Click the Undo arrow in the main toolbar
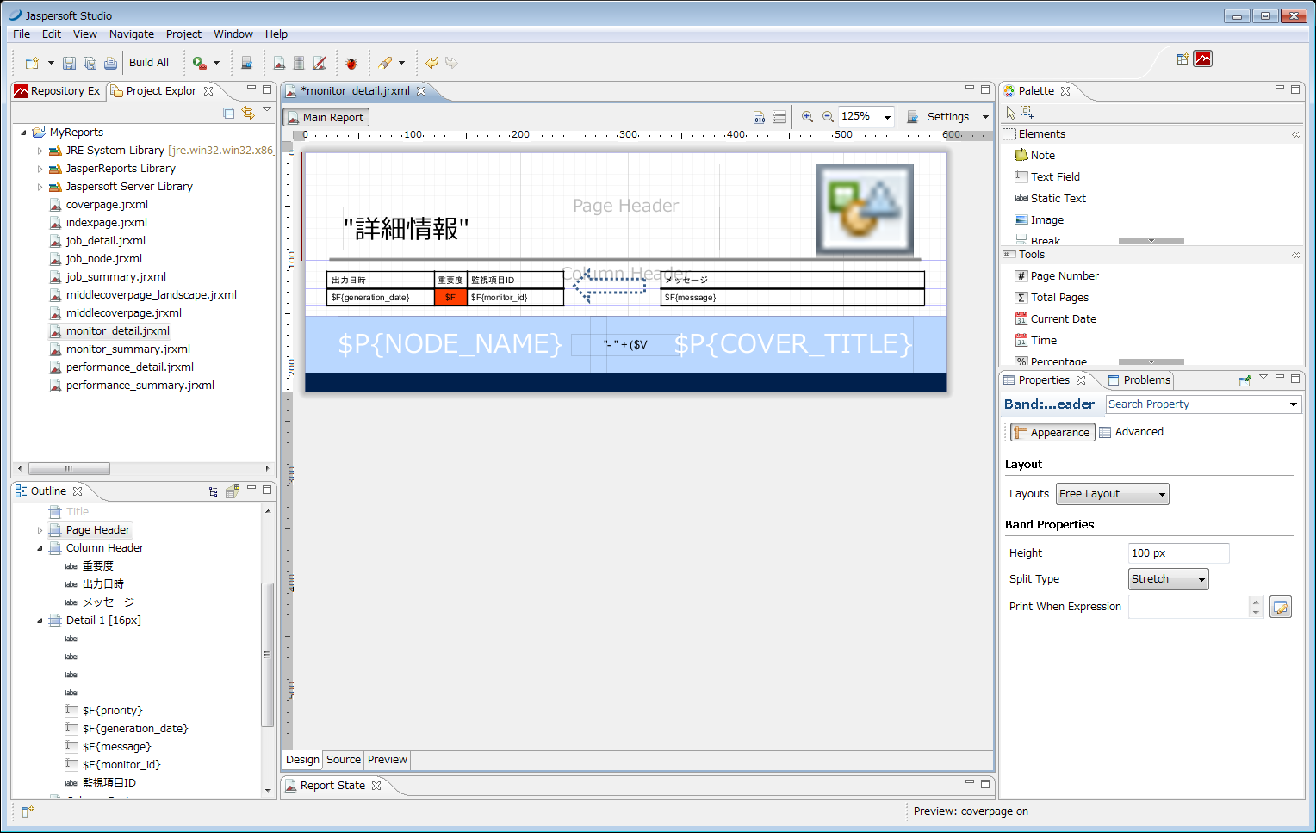 point(431,62)
